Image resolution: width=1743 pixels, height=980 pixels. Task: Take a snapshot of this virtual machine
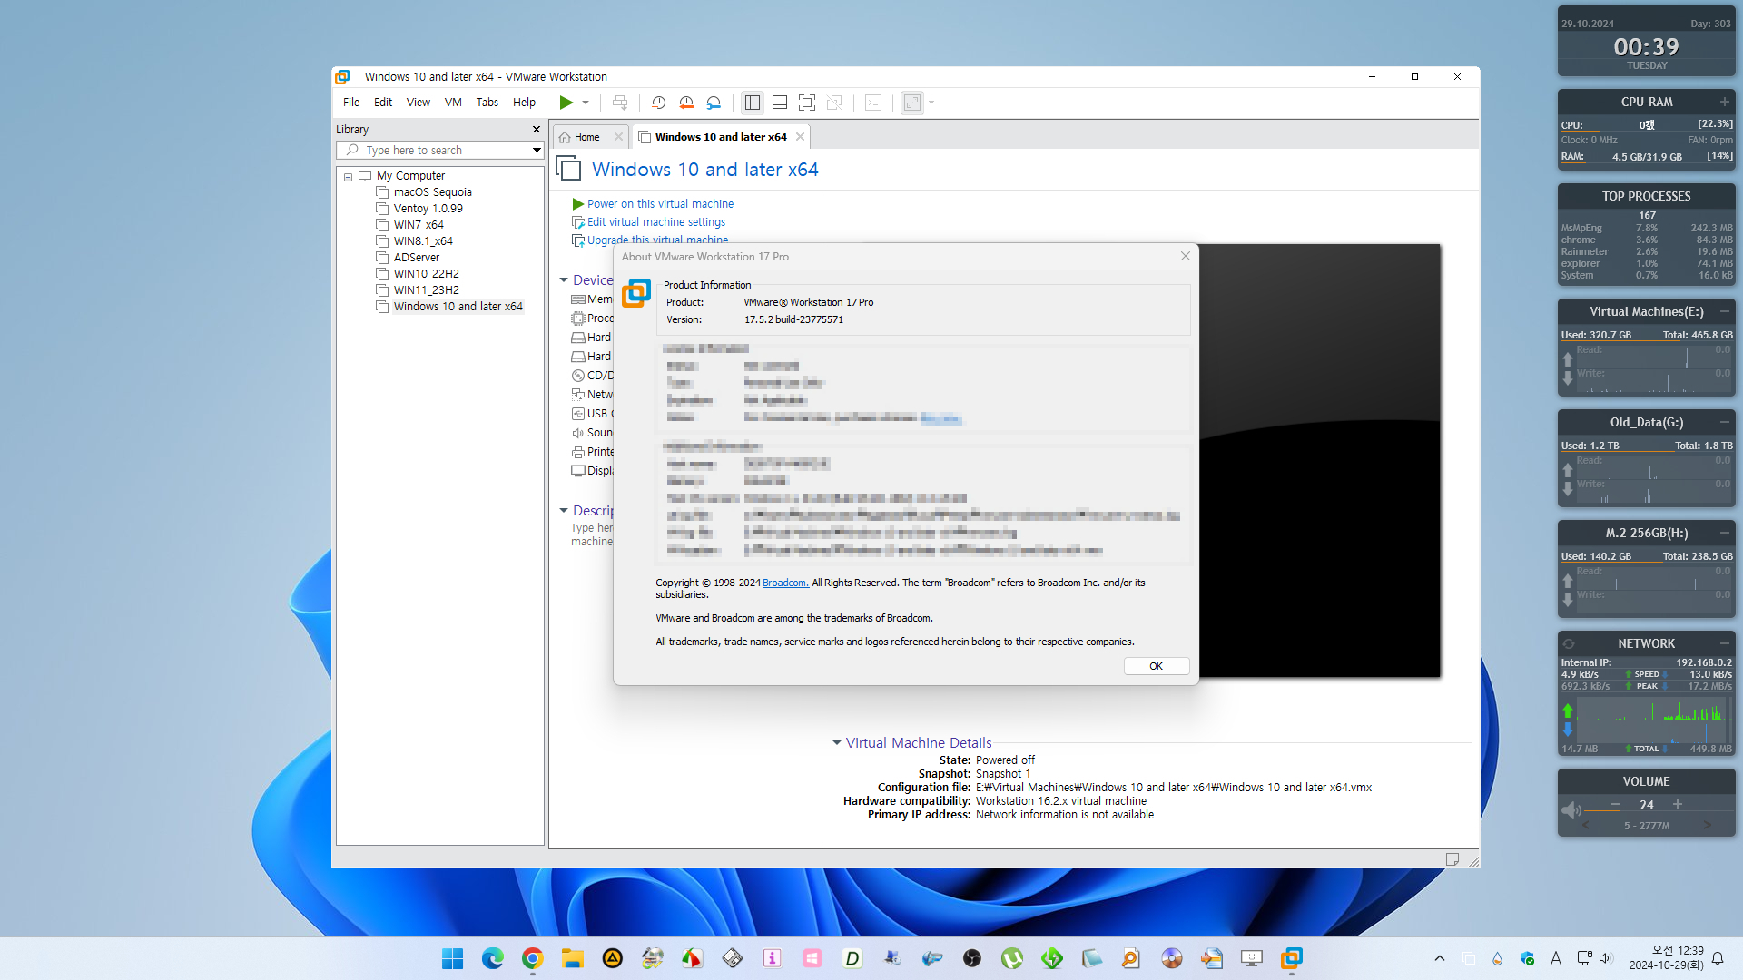(x=659, y=103)
